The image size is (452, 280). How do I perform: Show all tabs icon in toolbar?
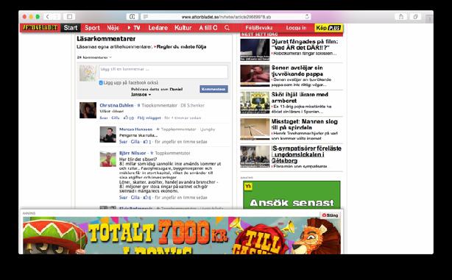[415, 17]
